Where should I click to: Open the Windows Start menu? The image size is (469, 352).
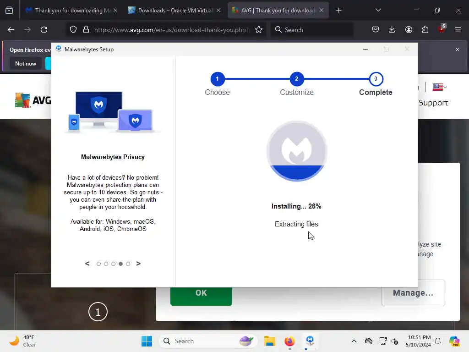(147, 341)
